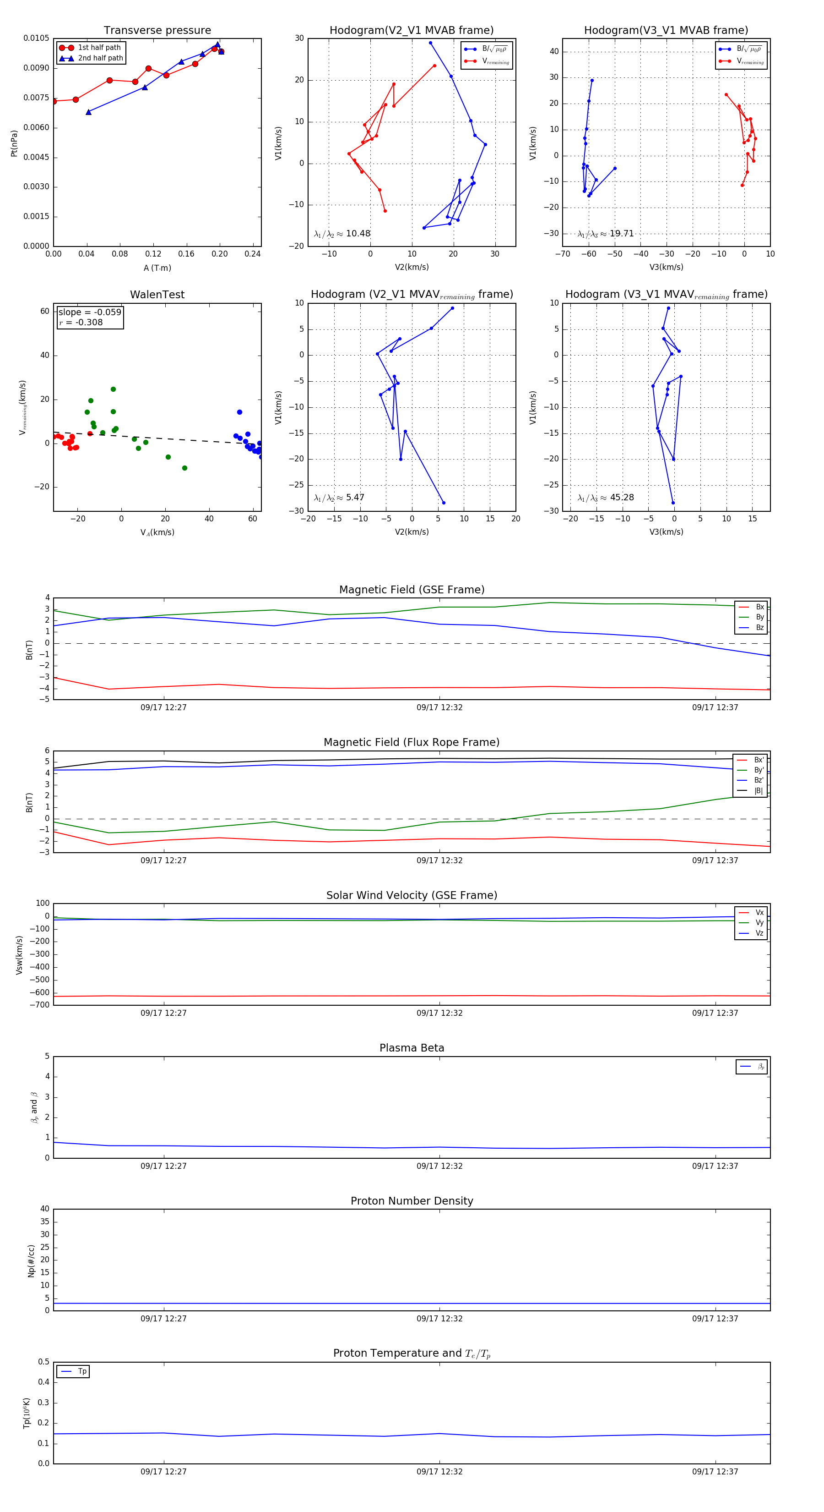Select the "Vx" legend entry in solar wind plot
The image size is (824, 1512).
(x=751, y=913)
